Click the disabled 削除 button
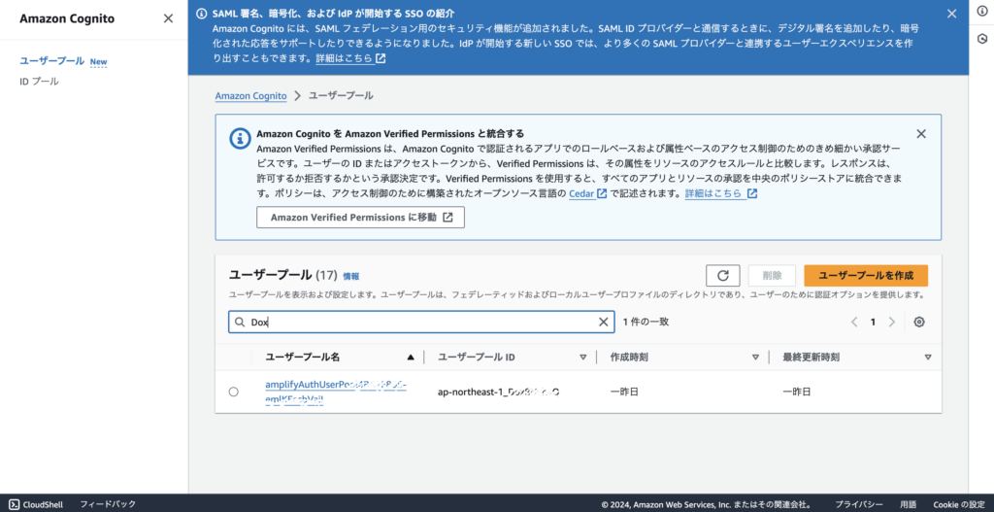The height and width of the screenshot is (512, 994). [x=772, y=275]
